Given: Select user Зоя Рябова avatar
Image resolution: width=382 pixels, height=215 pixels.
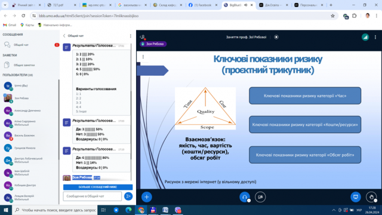Looking at the screenshot, I should pyautogui.click(x=8, y=98).
